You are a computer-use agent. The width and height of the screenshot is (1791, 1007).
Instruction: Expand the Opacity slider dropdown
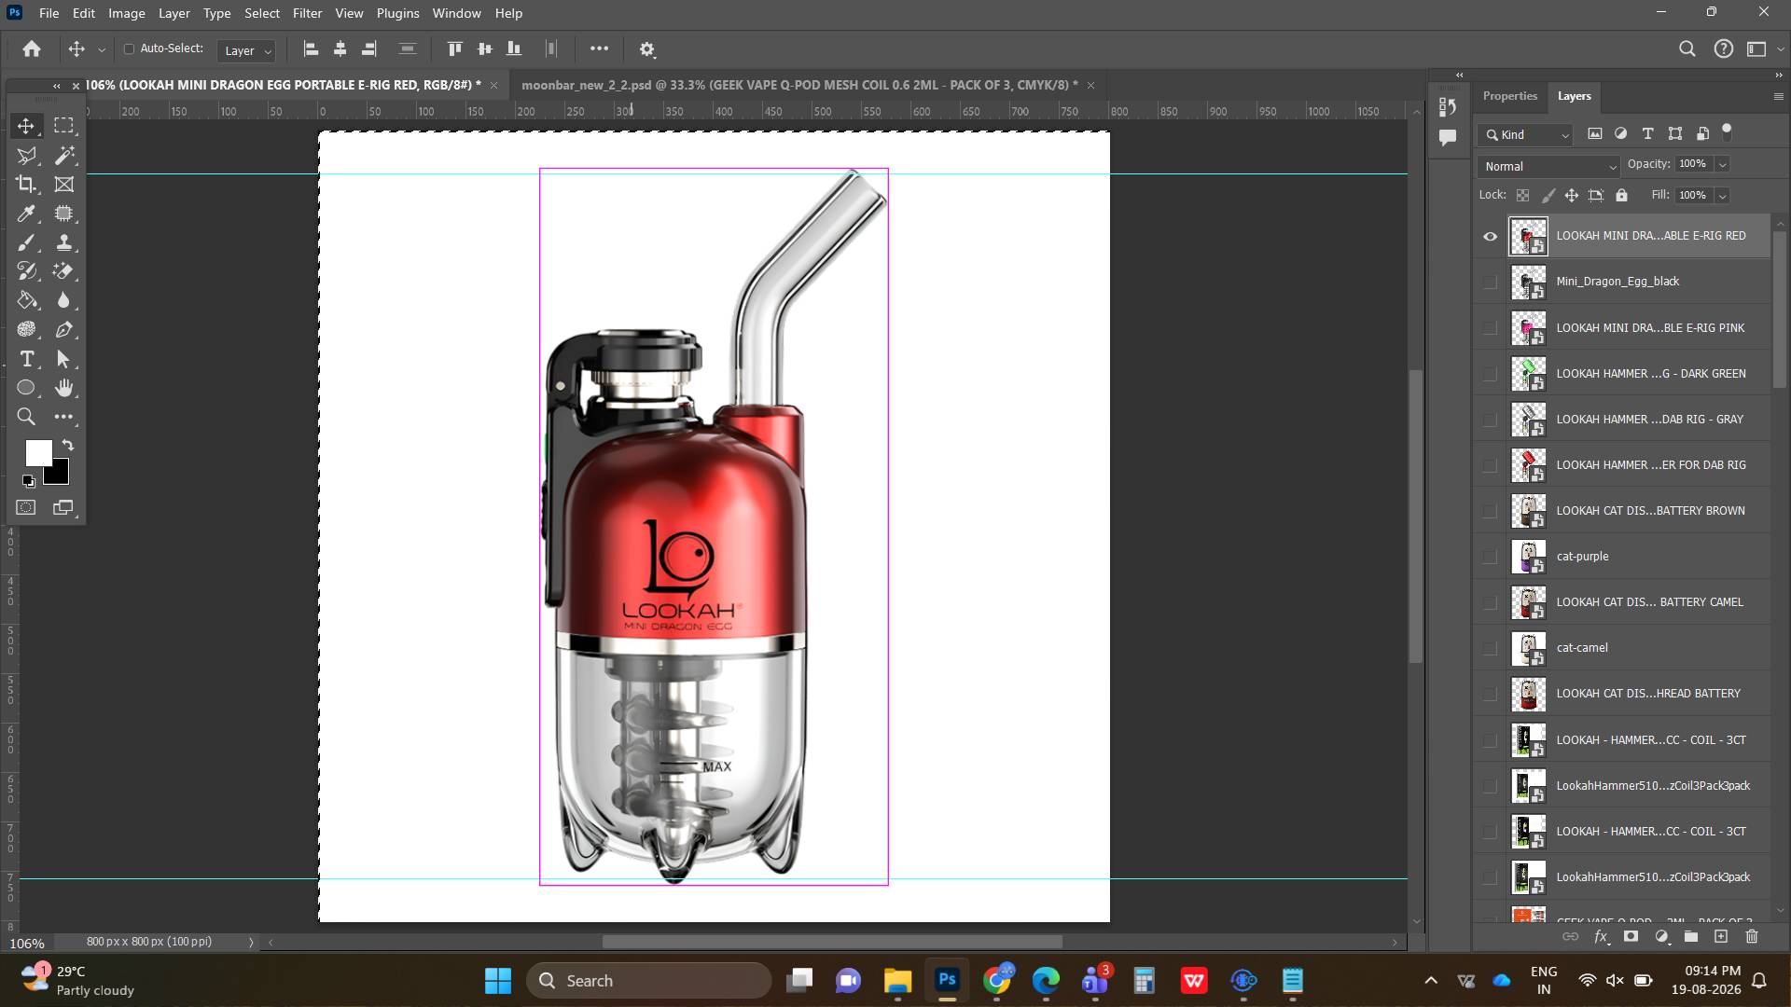(1723, 164)
